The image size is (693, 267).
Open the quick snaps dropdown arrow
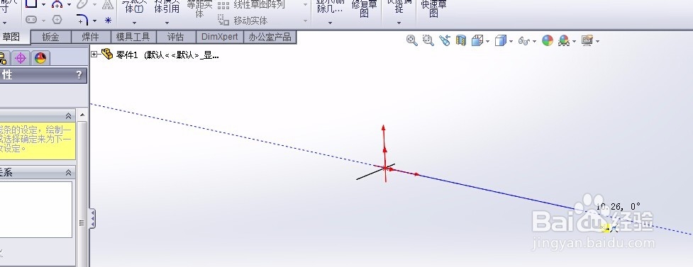(x=399, y=23)
